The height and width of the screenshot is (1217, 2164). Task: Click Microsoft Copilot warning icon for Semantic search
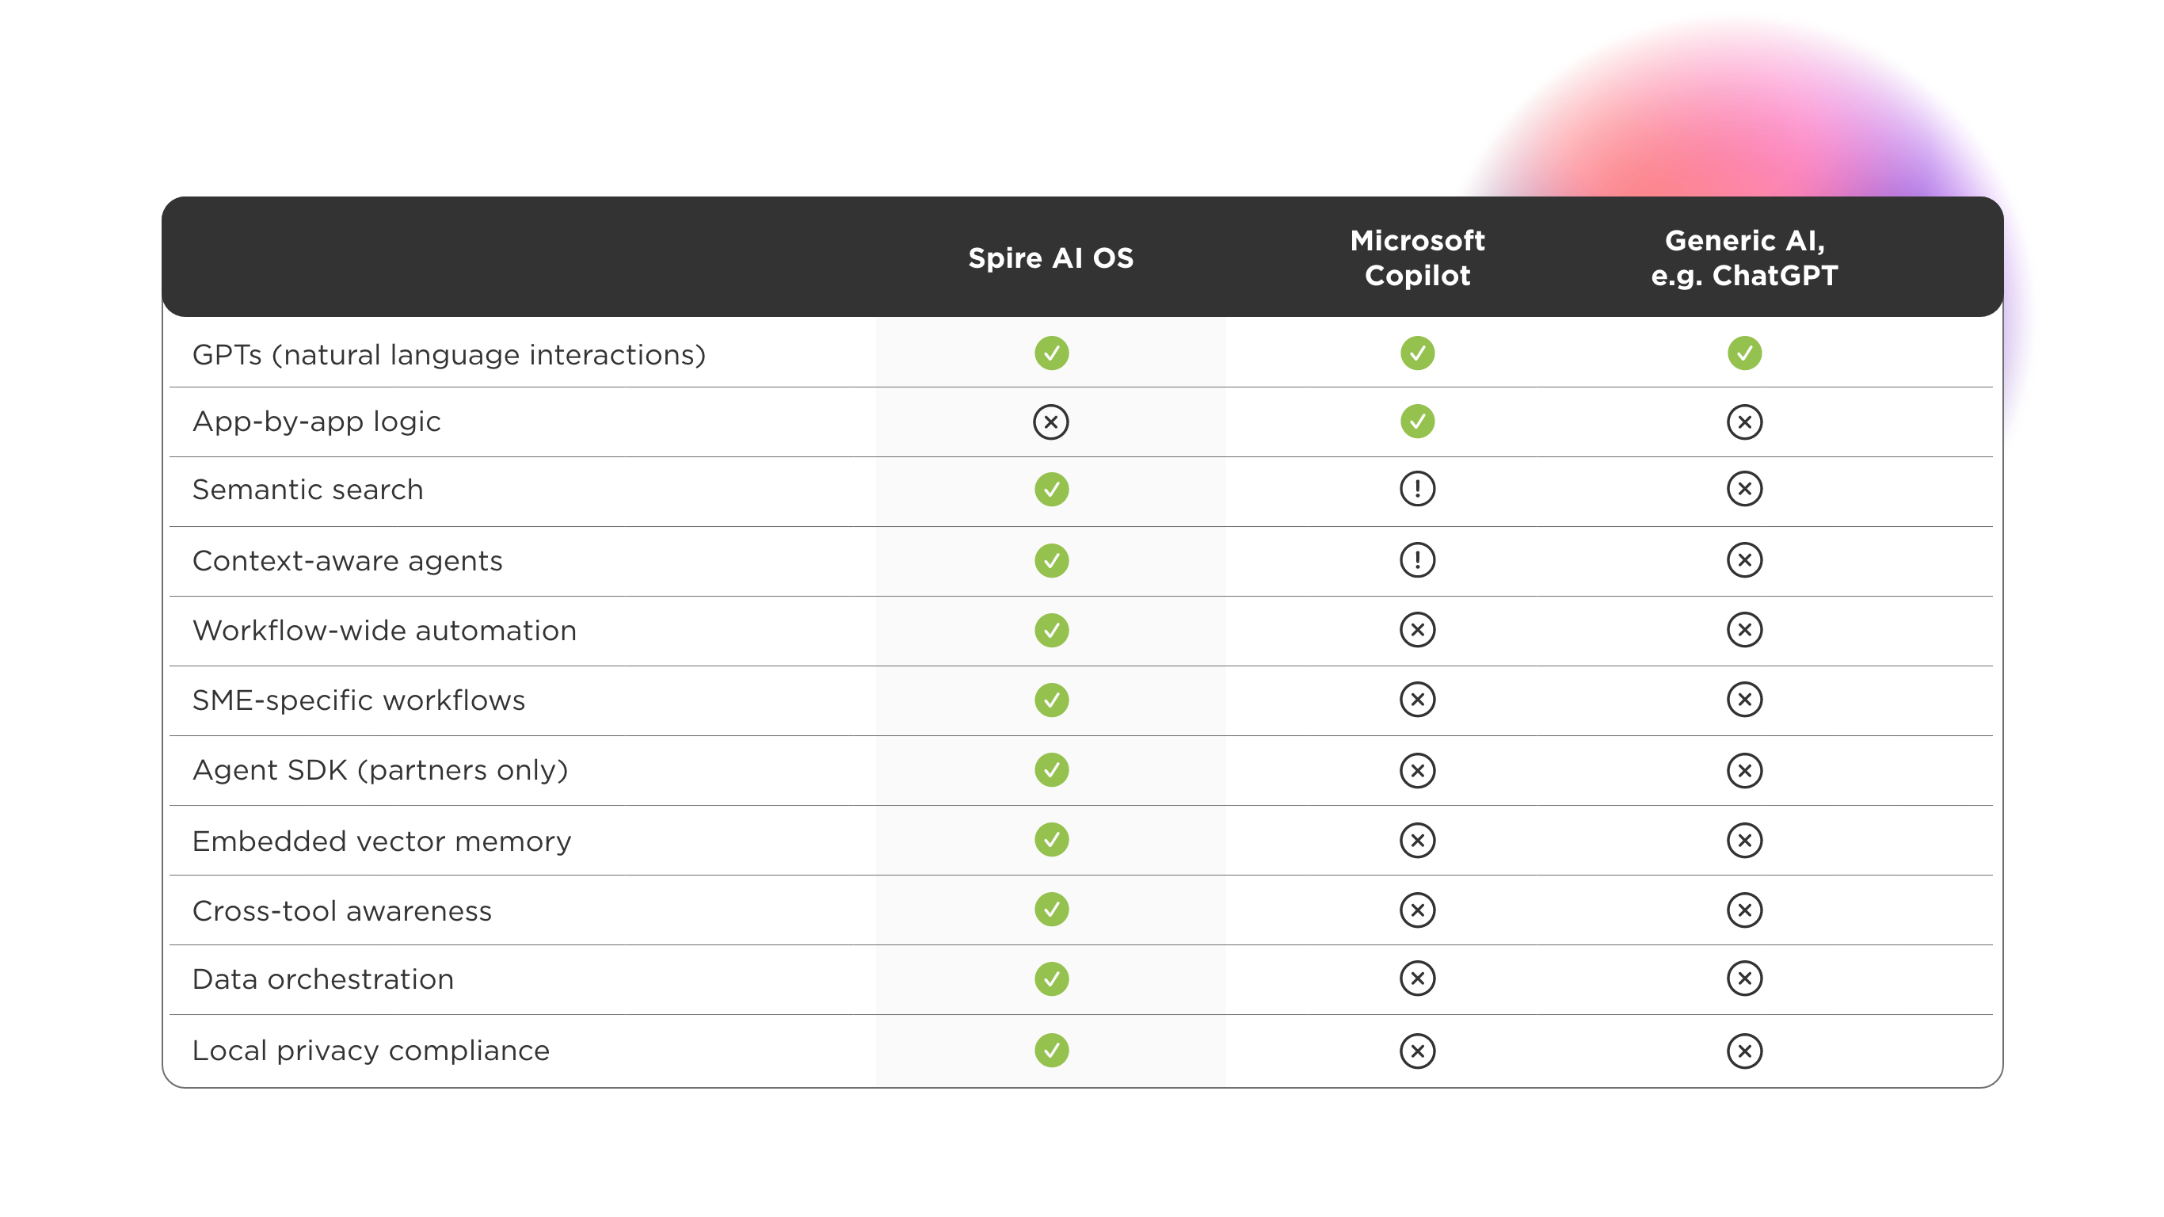[x=1417, y=489]
